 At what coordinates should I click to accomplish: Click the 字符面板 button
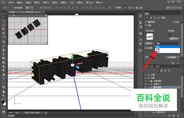click(172, 57)
